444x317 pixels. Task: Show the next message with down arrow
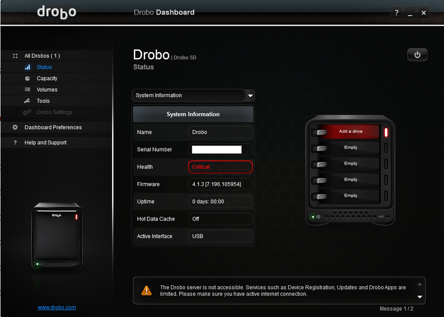click(x=420, y=297)
